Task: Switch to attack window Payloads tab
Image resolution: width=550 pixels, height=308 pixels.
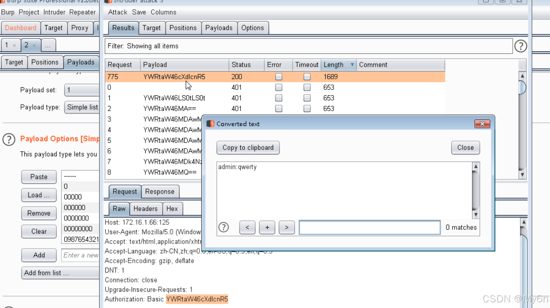Action: point(219,28)
